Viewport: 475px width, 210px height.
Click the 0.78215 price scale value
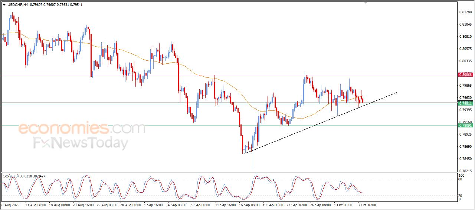coord(465,171)
